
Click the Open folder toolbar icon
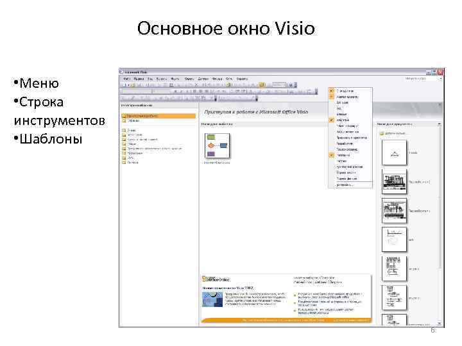[x=132, y=85]
